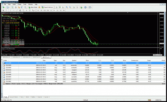Zoom out of the chart
Image resolution: width=167 pixels, height=102 pixels.
click(x=70, y=7)
